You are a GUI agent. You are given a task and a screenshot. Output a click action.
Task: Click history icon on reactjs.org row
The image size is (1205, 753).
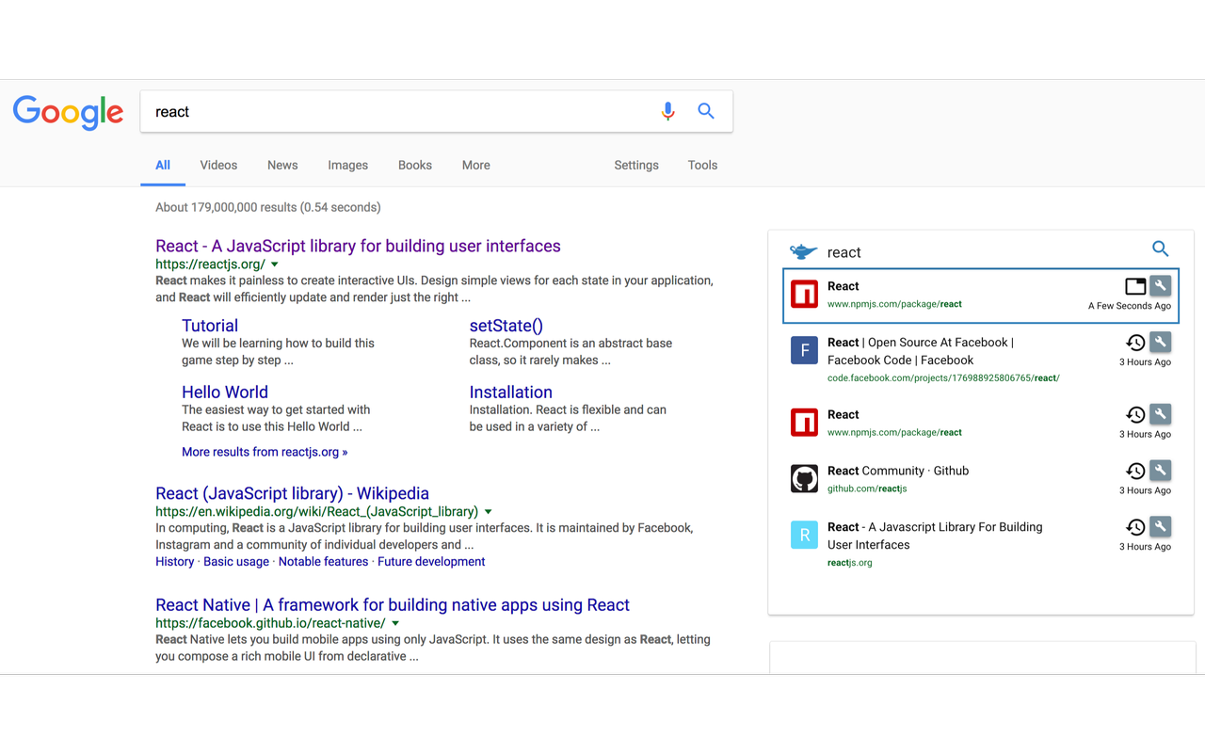coord(1135,527)
